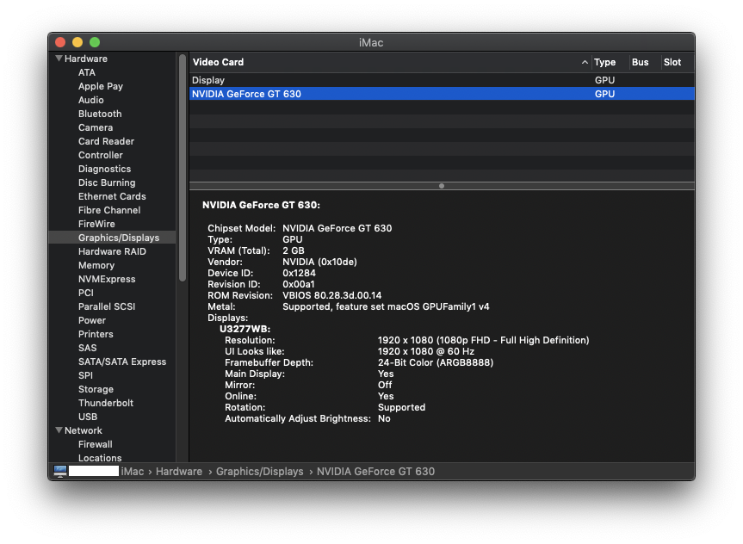The image size is (743, 544).
Task: Select Firewall under Network
Action: tap(96, 444)
